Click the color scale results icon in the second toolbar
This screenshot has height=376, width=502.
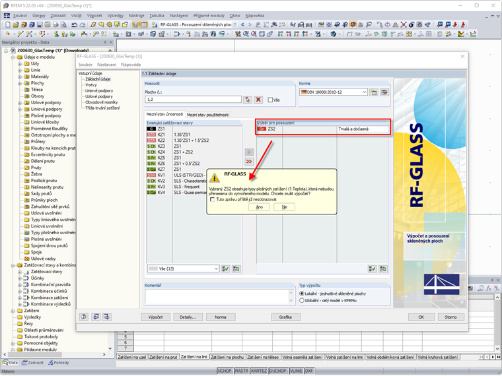(461, 34)
